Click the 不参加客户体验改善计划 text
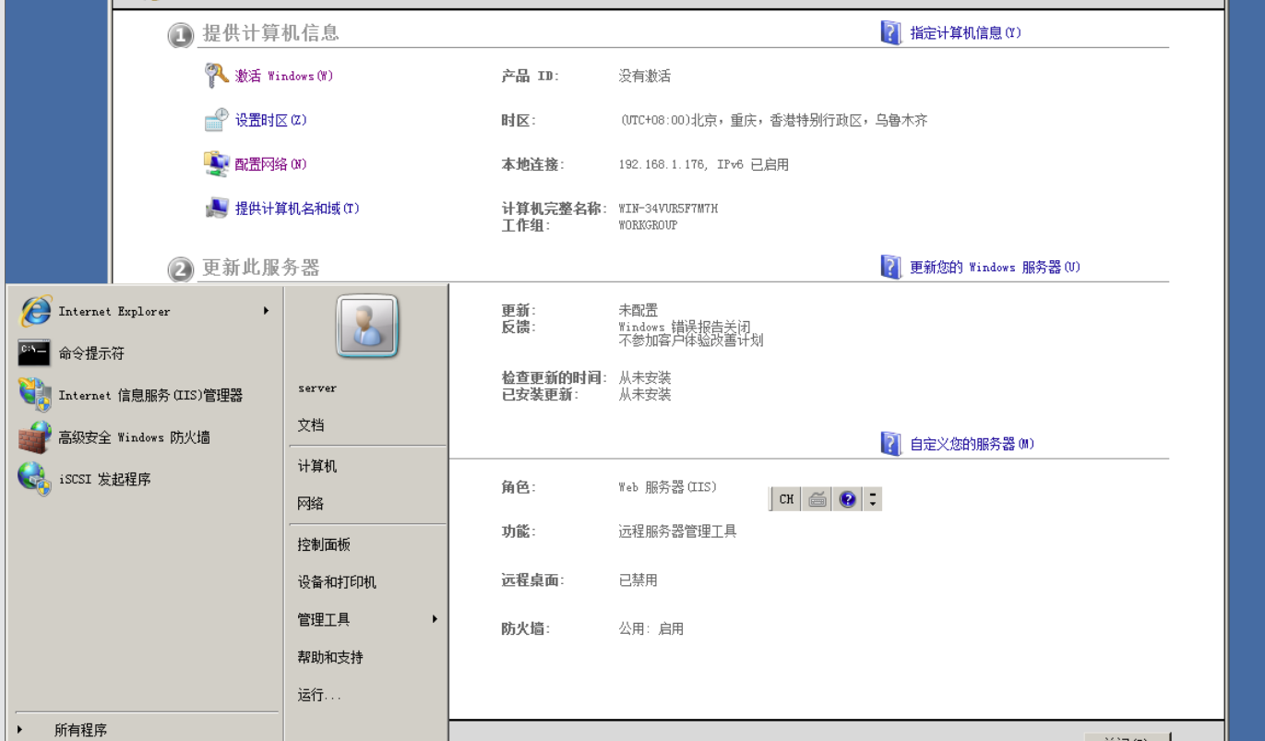1265x741 pixels. 691,341
